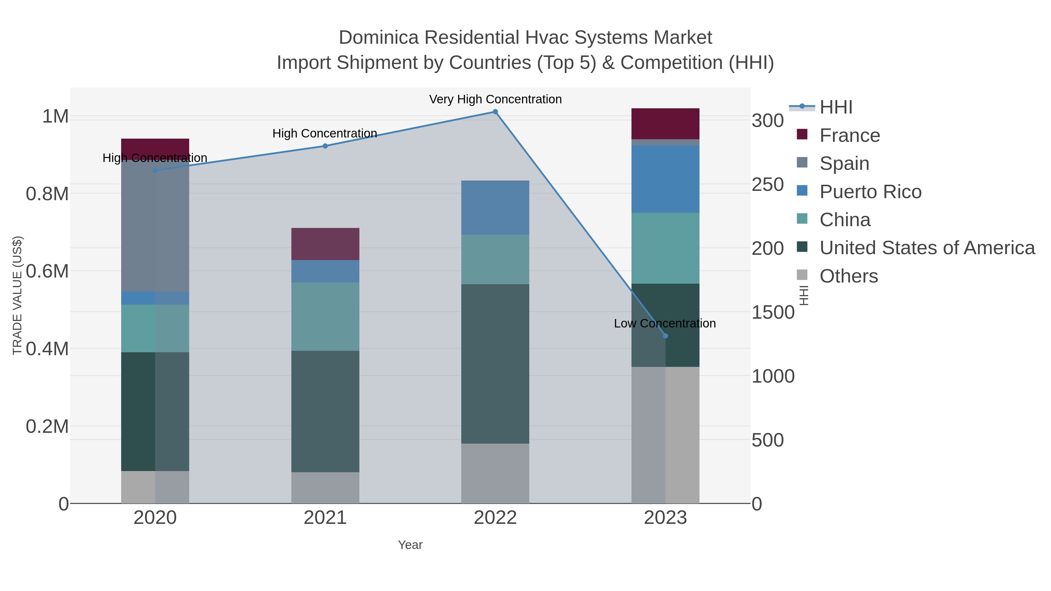Click the 2020 Spain bar segment

click(155, 226)
